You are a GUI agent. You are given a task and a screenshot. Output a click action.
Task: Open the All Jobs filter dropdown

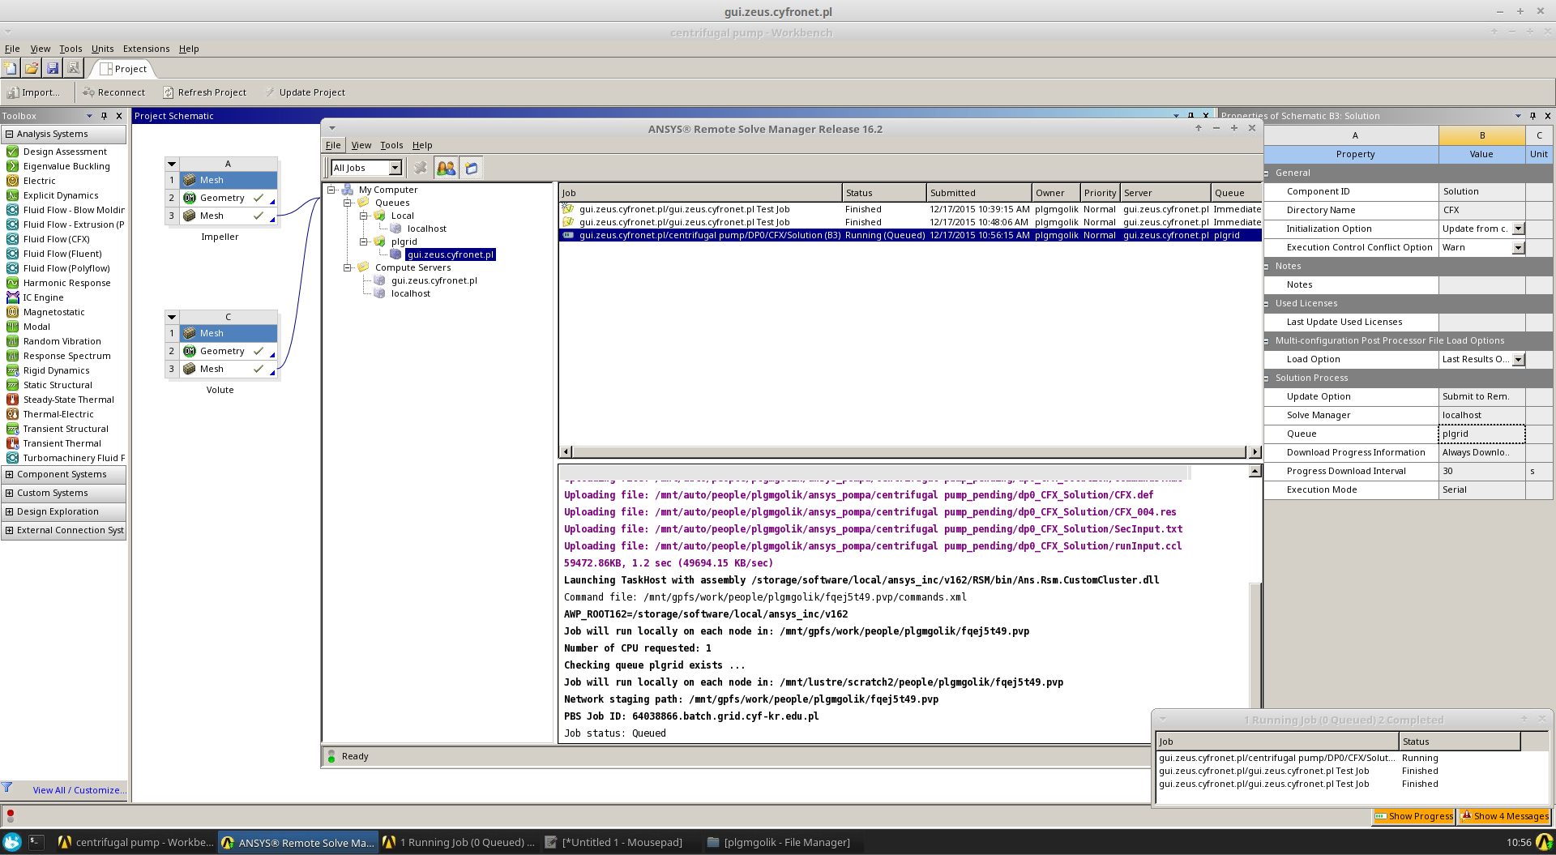coord(395,168)
